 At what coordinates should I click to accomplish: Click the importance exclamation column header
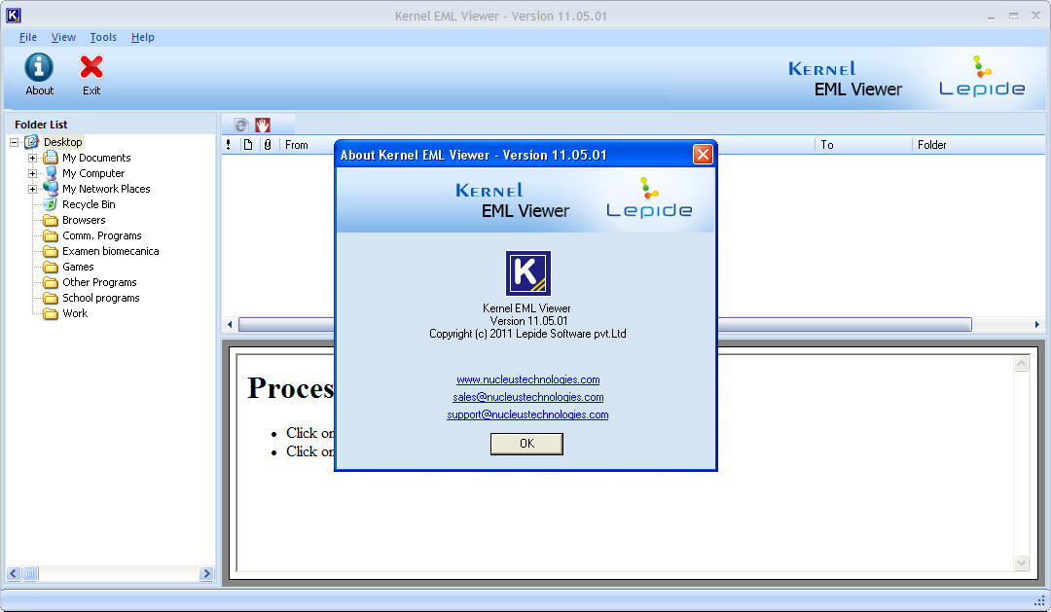pyautogui.click(x=229, y=145)
